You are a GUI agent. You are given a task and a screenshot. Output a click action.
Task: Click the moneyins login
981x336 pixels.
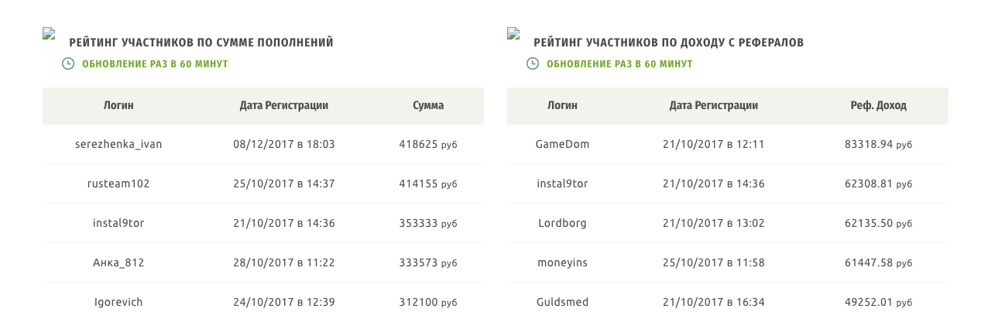click(x=561, y=263)
